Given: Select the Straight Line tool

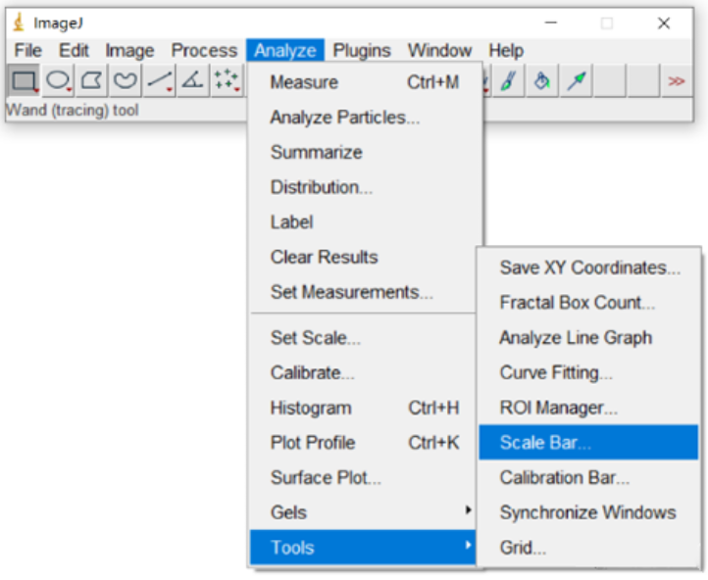Looking at the screenshot, I should 159,81.
